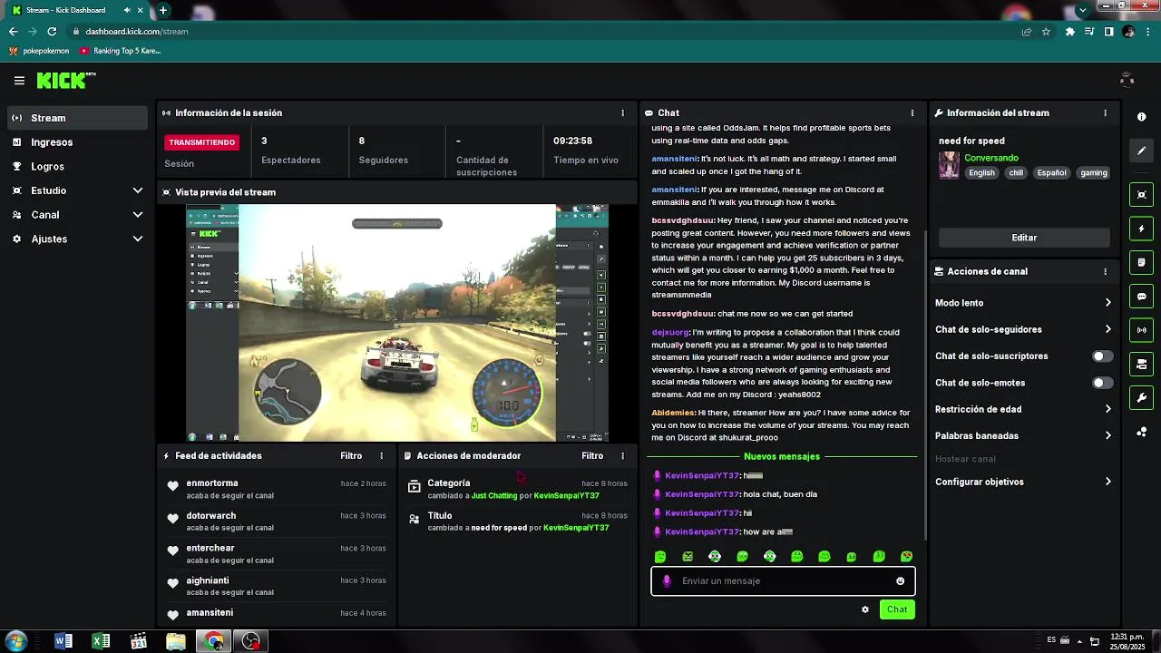Click KevinSenpaiYT37 in the Categoría action
1161x653 pixels.
point(566,496)
